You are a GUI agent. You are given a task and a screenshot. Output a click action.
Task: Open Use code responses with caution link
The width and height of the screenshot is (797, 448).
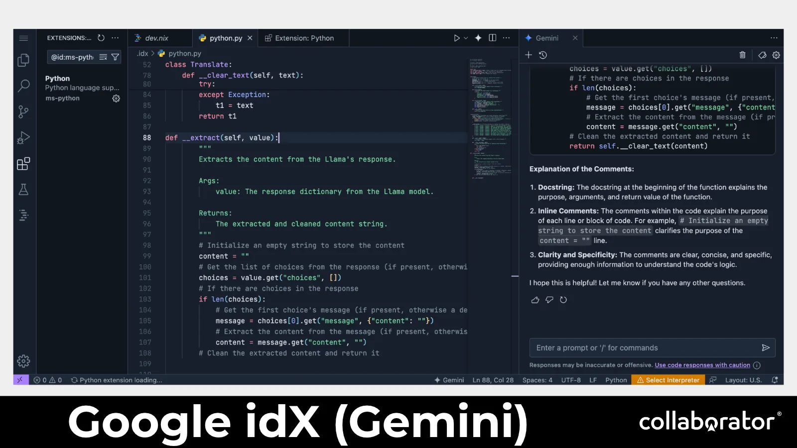(702, 365)
